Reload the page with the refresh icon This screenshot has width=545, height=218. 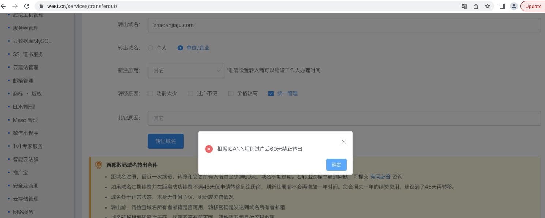pyautogui.click(x=27, y=6)
